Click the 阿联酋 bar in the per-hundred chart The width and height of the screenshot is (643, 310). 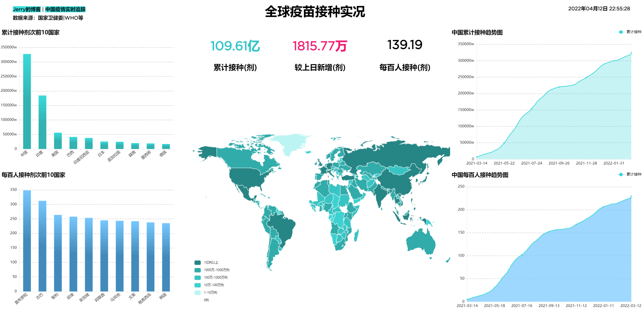tap(104, 256)
